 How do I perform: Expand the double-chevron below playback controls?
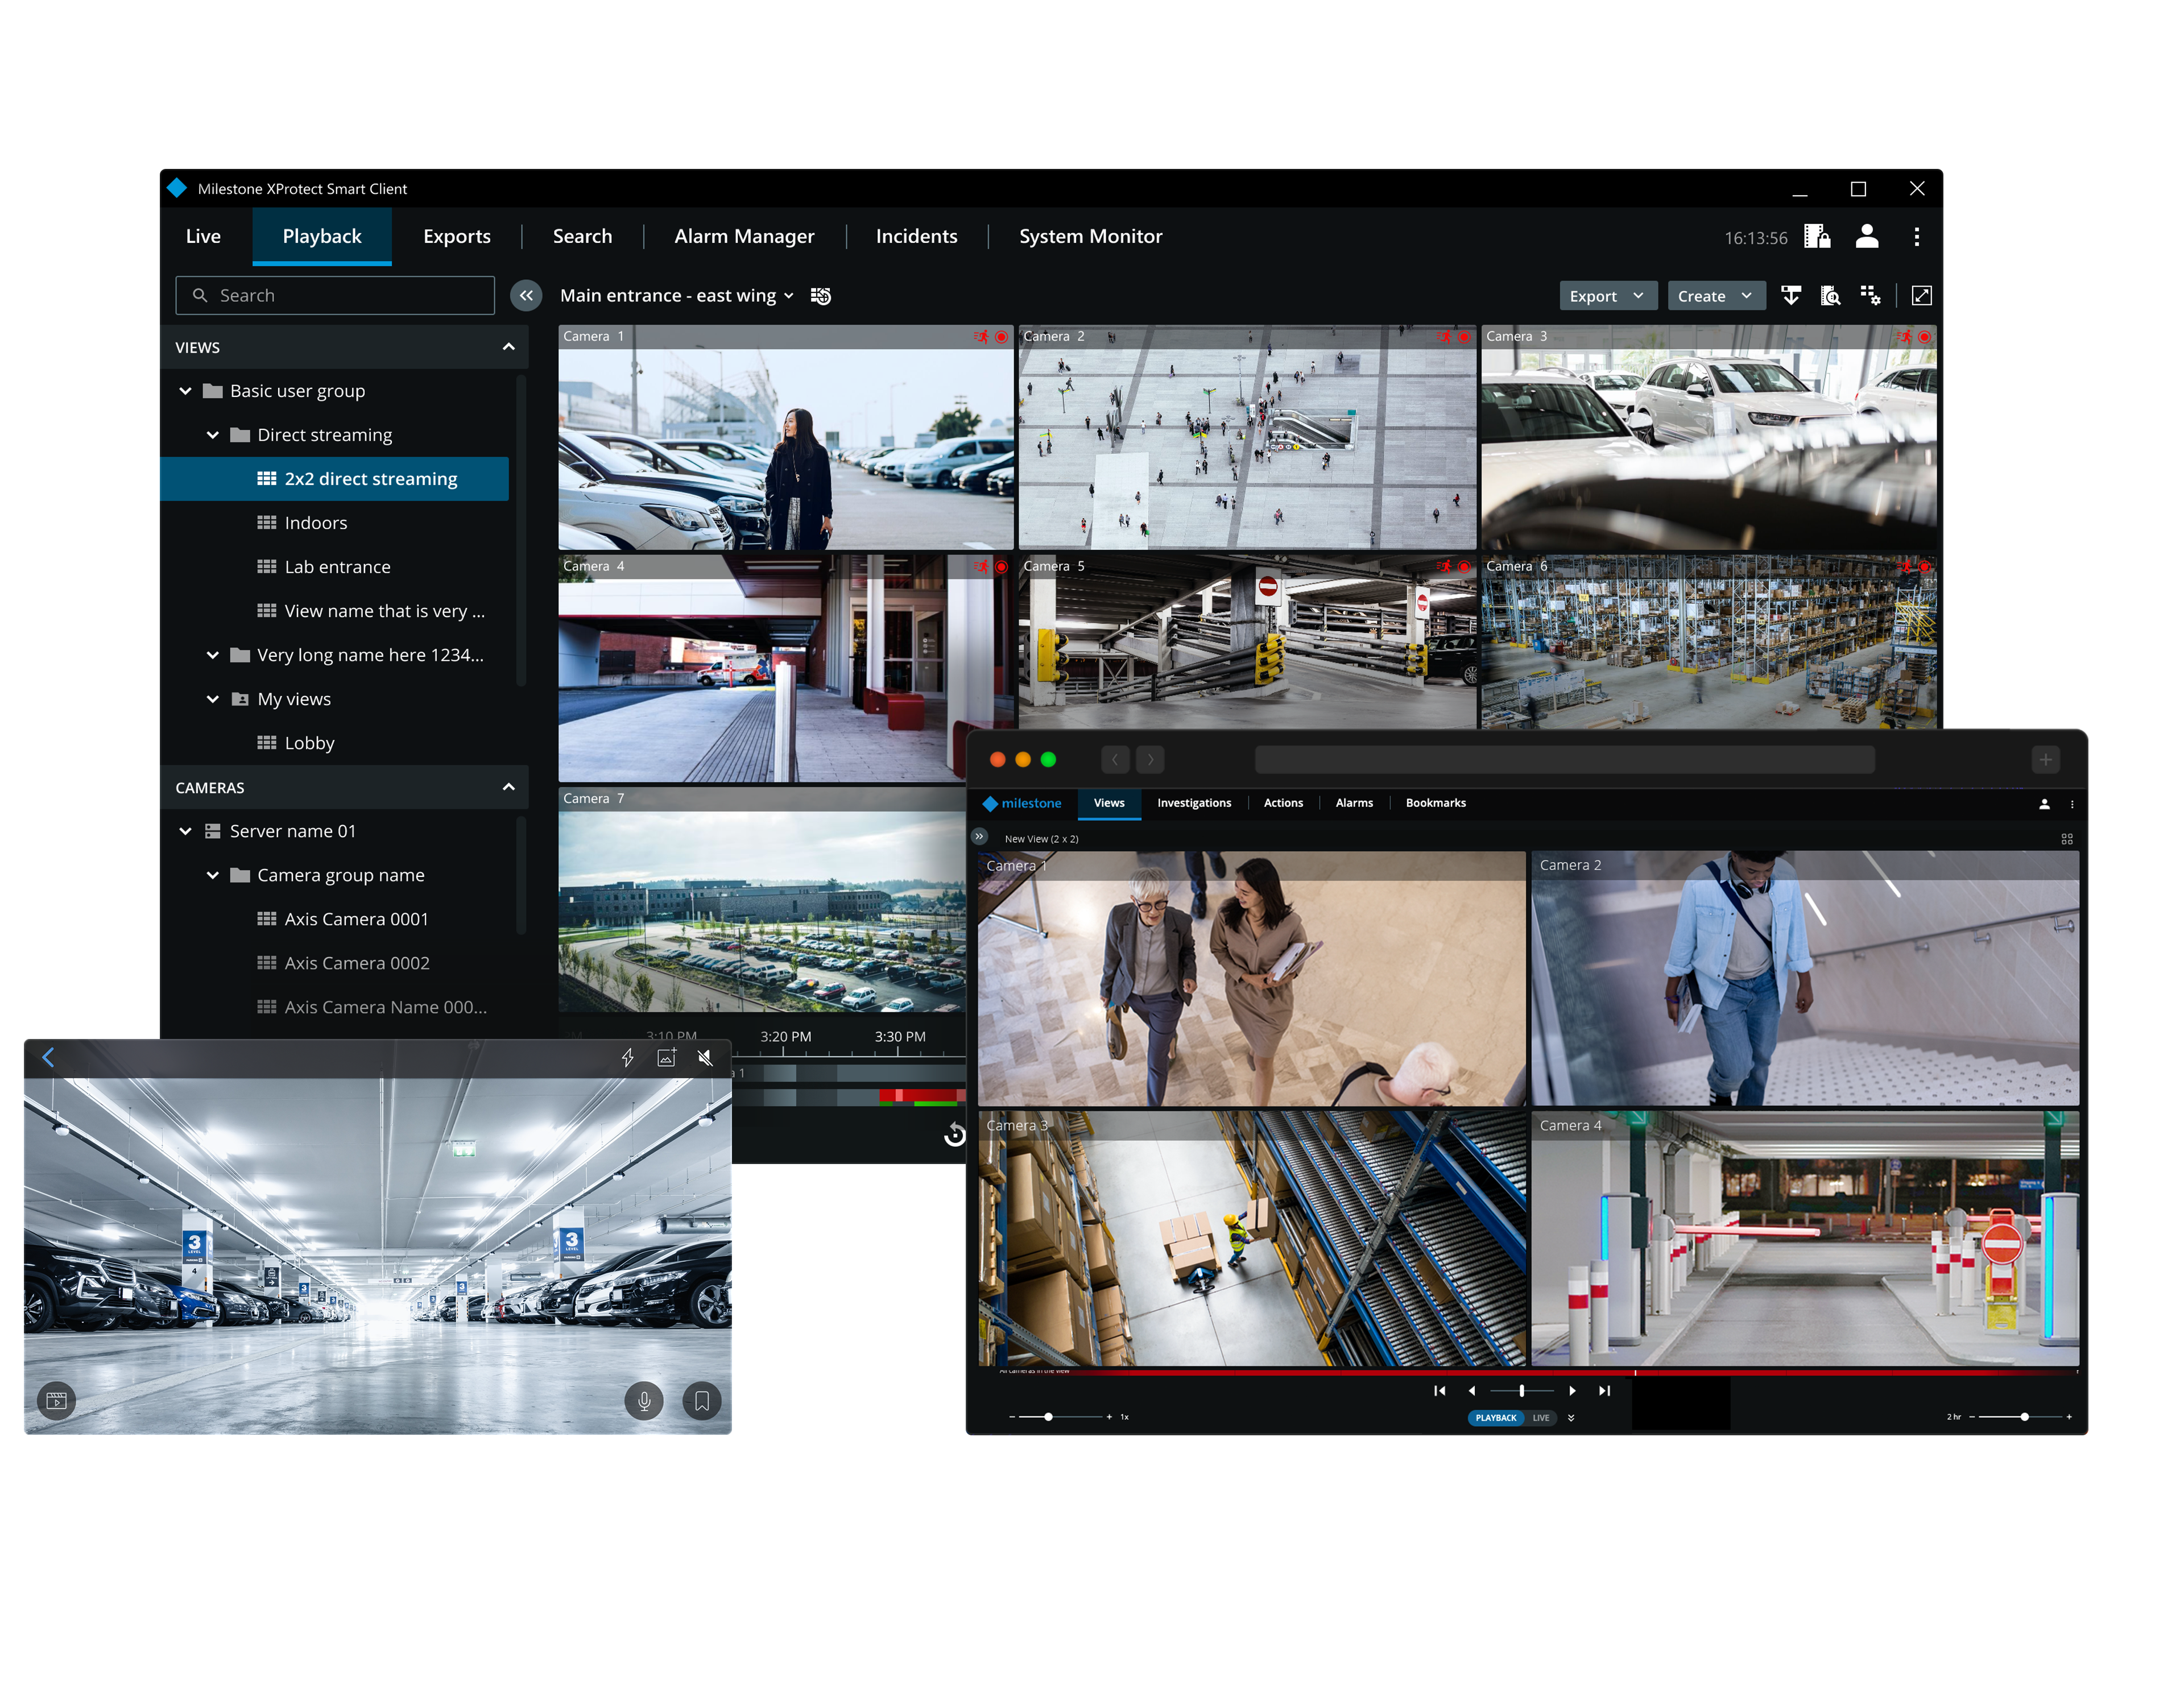pos(1571,1418)
